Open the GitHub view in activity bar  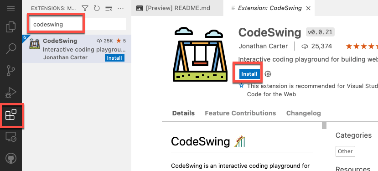point(11,158)
